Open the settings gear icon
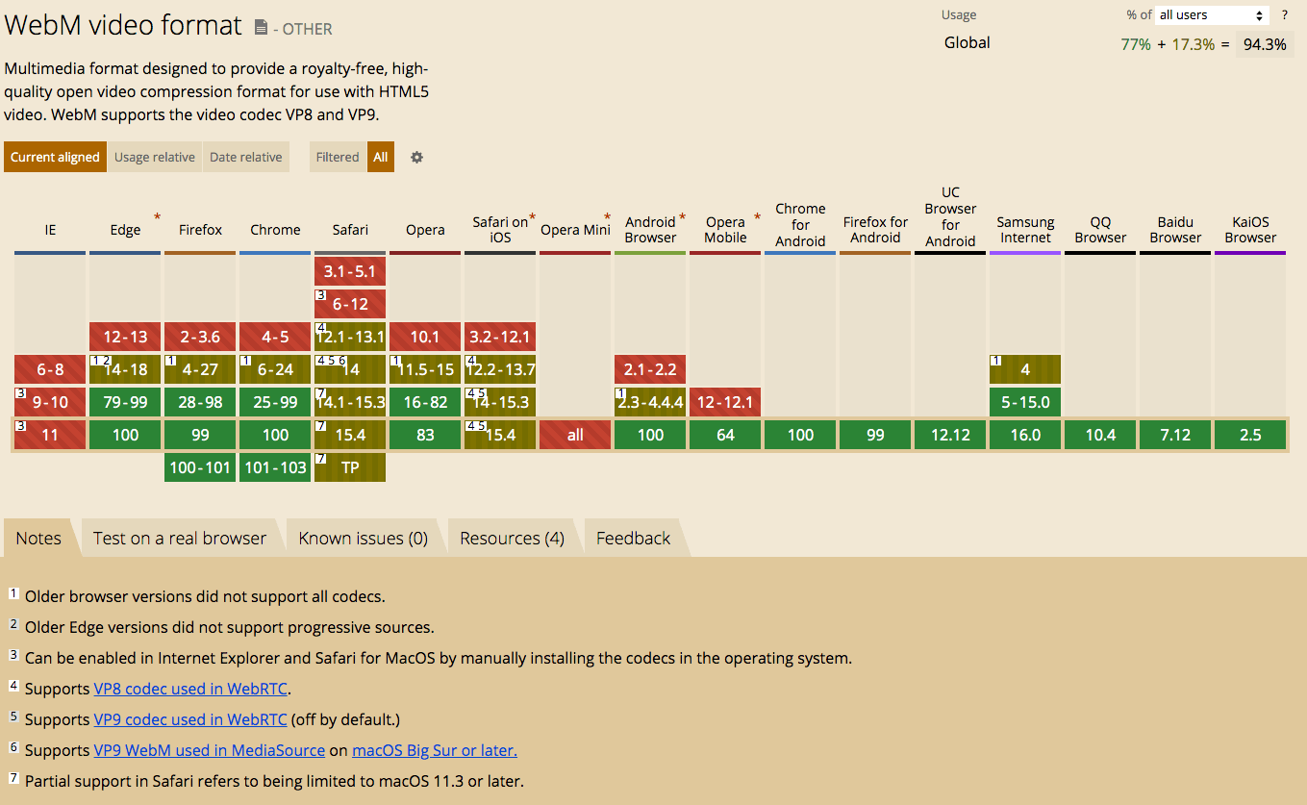This screenshot has width=1307, height=805. [416, 157]
